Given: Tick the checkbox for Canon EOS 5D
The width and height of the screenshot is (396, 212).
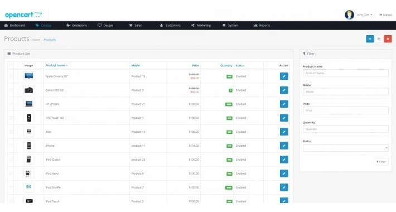Looking at the screenshot, I should point(11,90).
